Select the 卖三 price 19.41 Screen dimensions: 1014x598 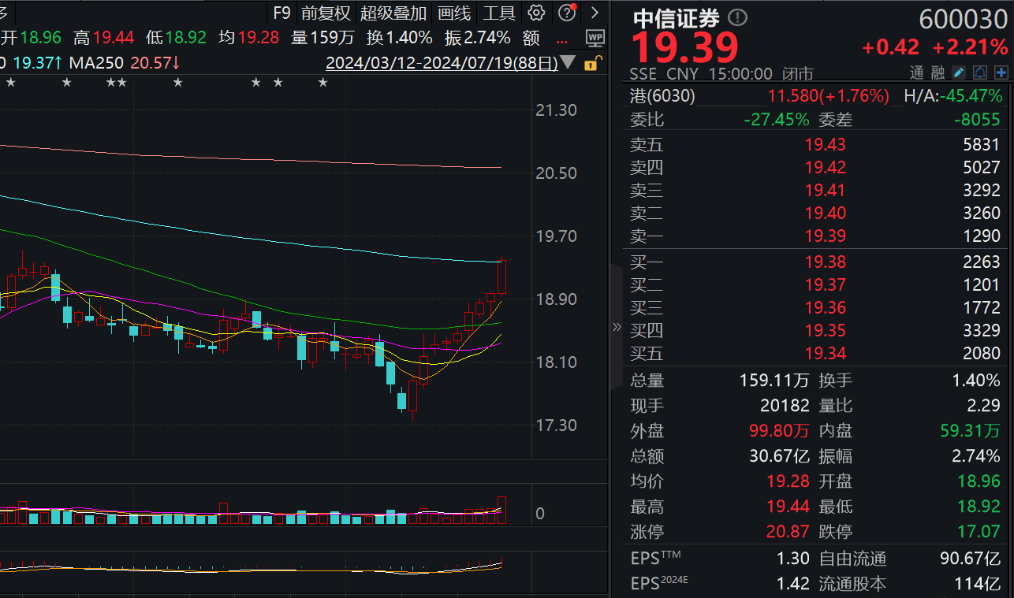coord(825,190)
